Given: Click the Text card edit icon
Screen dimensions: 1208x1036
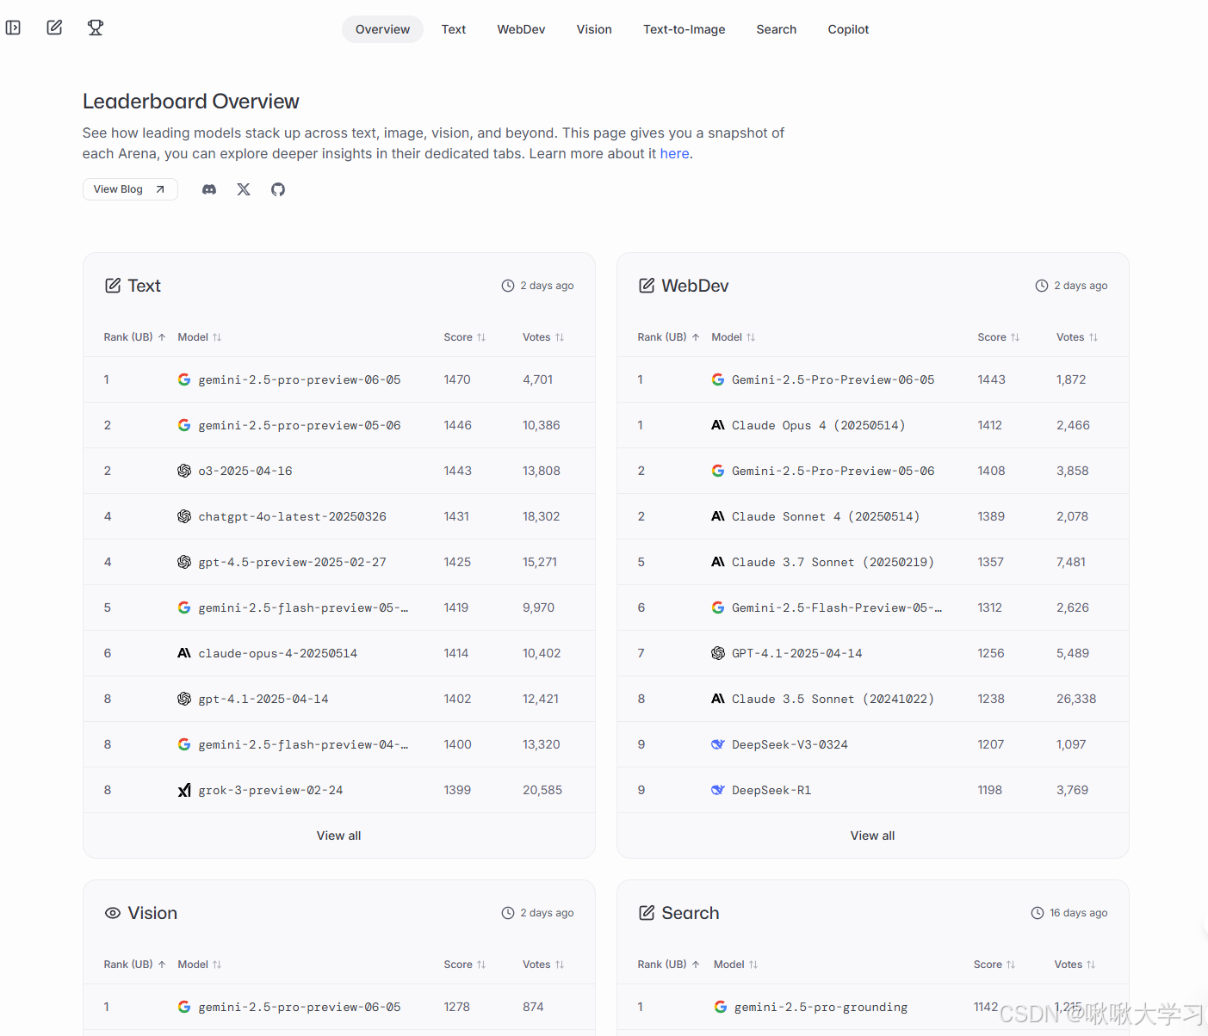Looking at the screenshot, I should point(113,286).
